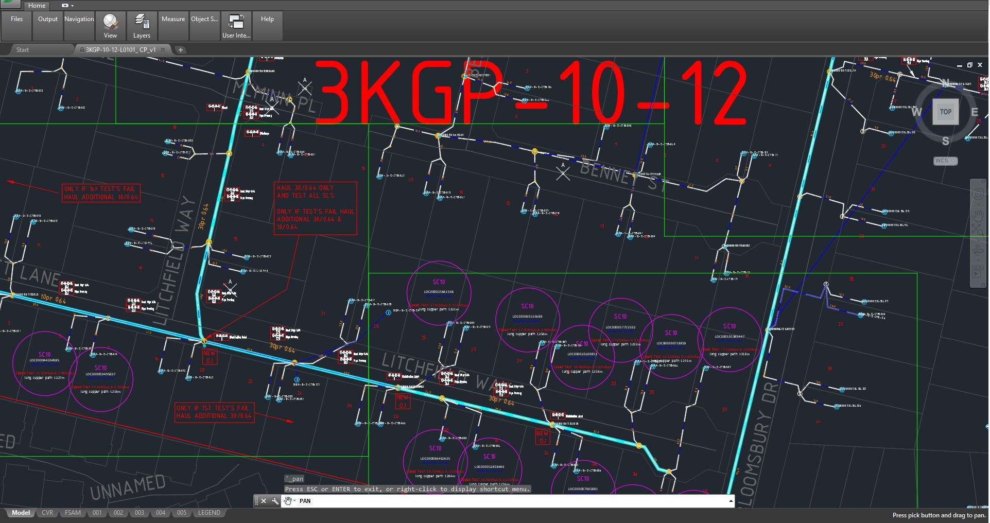Switch to the FSAM layout tab
990x523 pixels.
tap(73, 513)
